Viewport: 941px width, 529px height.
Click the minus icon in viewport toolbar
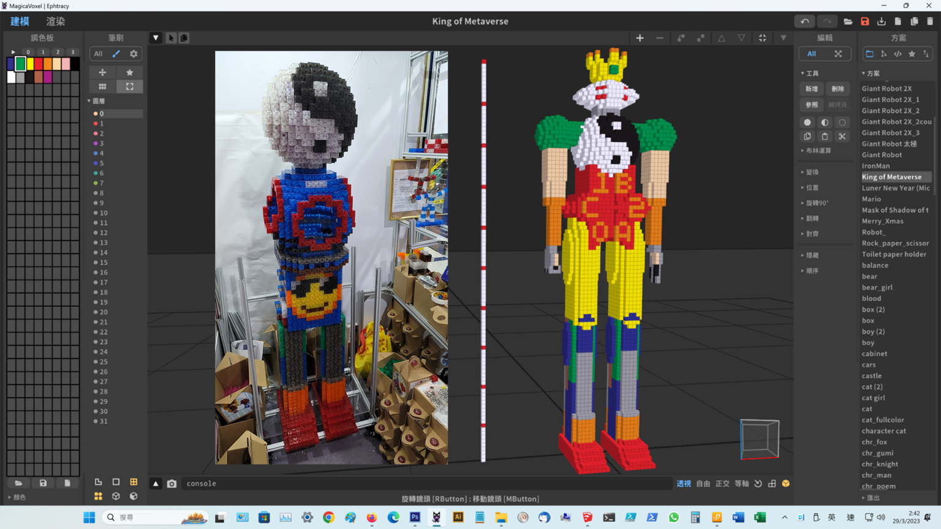(x=660, y=38)
